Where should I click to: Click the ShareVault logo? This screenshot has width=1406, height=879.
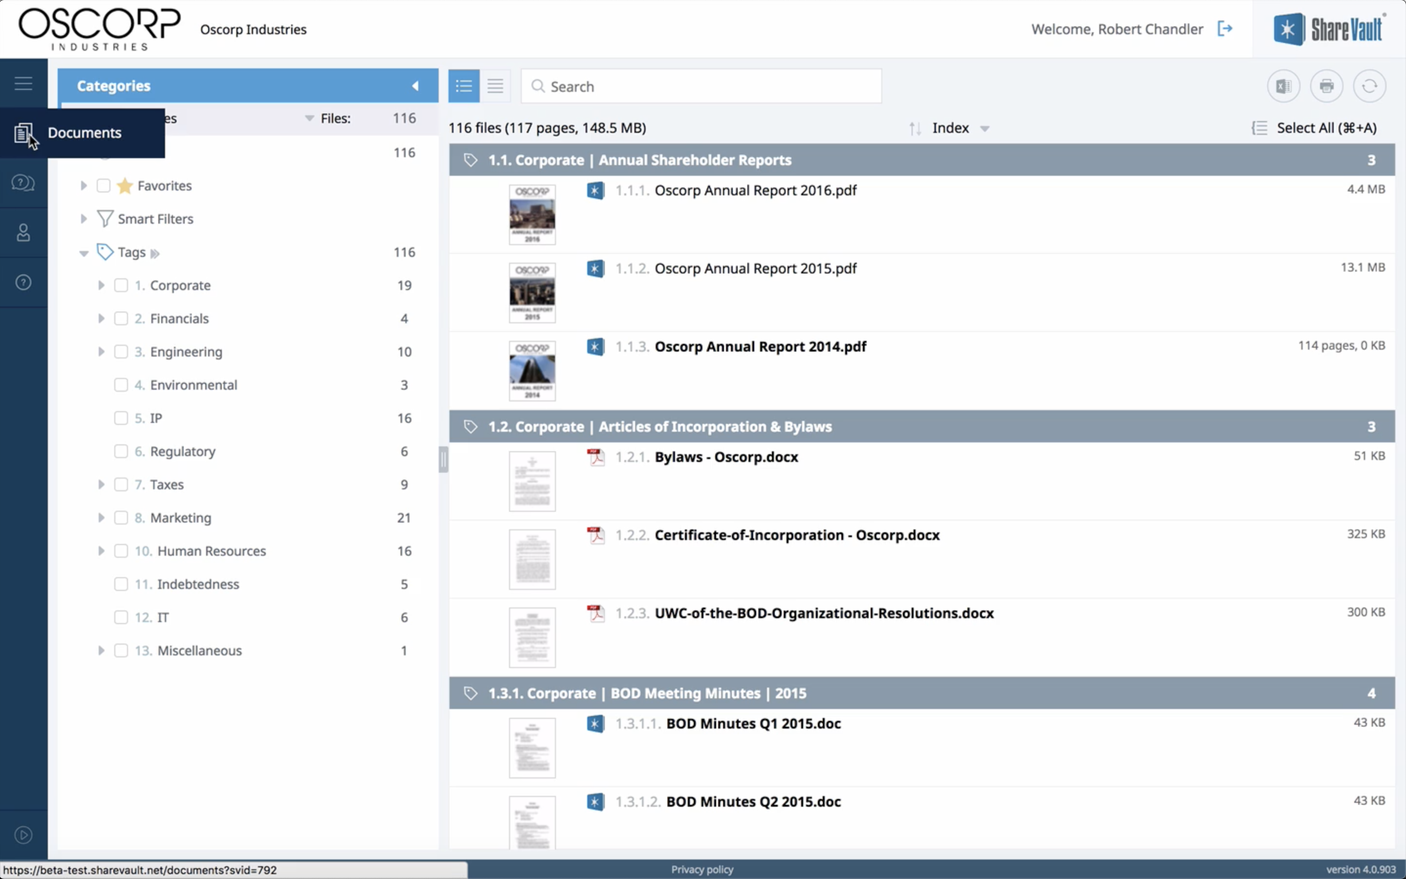[1329, 28]
